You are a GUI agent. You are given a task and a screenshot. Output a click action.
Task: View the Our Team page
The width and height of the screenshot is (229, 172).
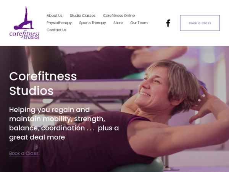[x=139, y=23]
